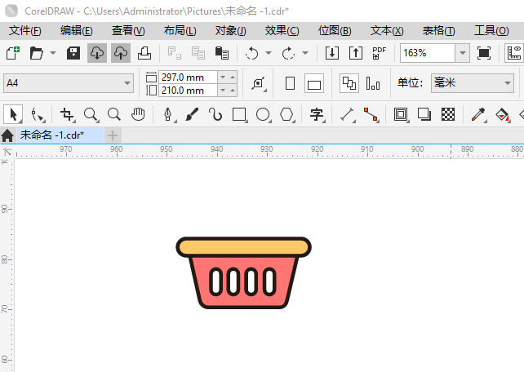Click the cloud upload icon

click(121, 53)
